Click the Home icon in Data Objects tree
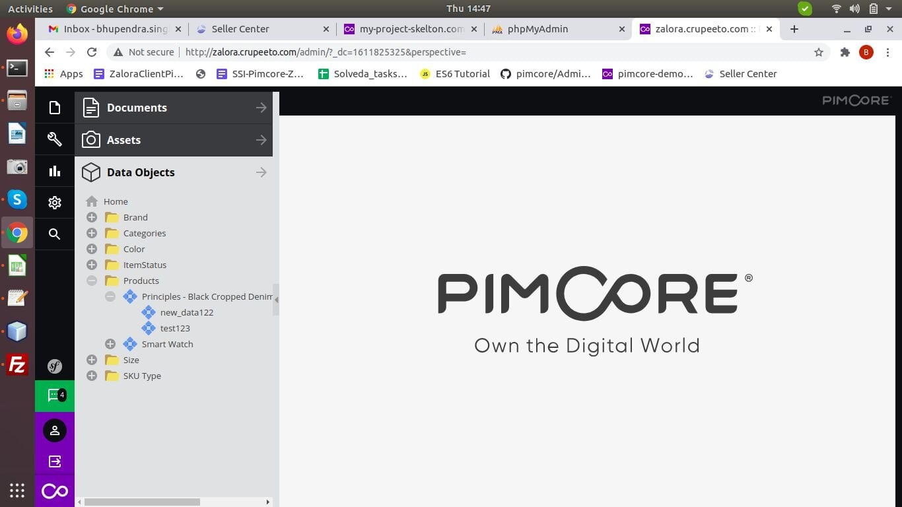 (x=92, y=201)
